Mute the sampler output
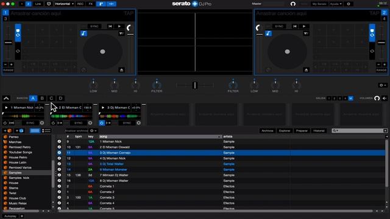 (x=385, y=99)
